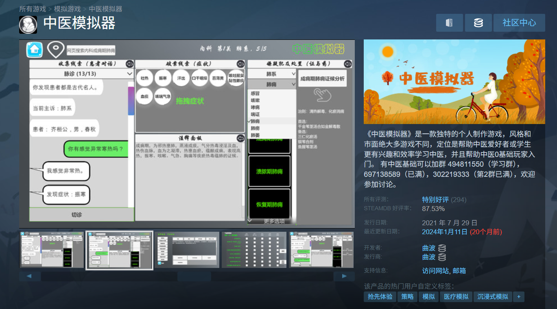The height and width of the screenshot is (309, 557).
Task: Click the 抢先体验 tag
Action: [x=380, y=297]
